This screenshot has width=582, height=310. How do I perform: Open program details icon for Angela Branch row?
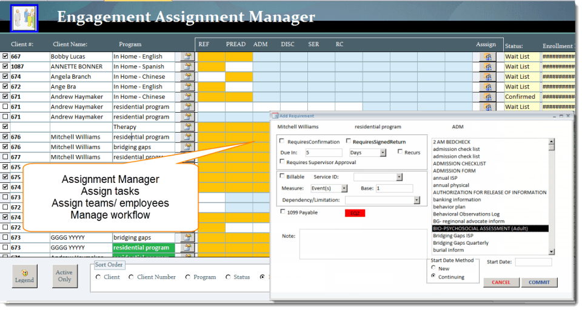coord(187,76)
